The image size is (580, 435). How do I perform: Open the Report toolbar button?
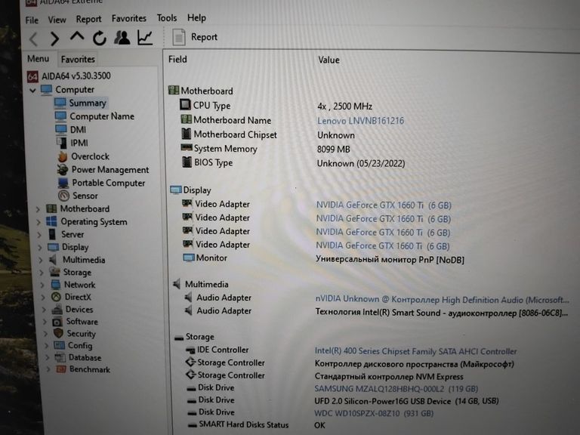coord(195,37)
